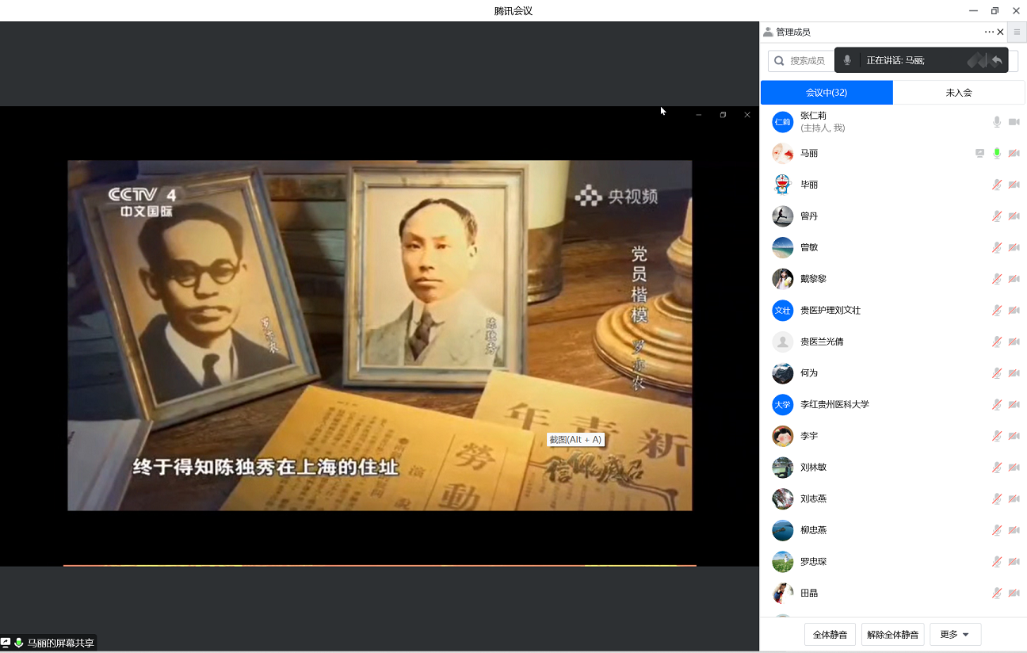1027x653 pixels.
Task: Click the 全体静音 button
Action: coord(830,635)
